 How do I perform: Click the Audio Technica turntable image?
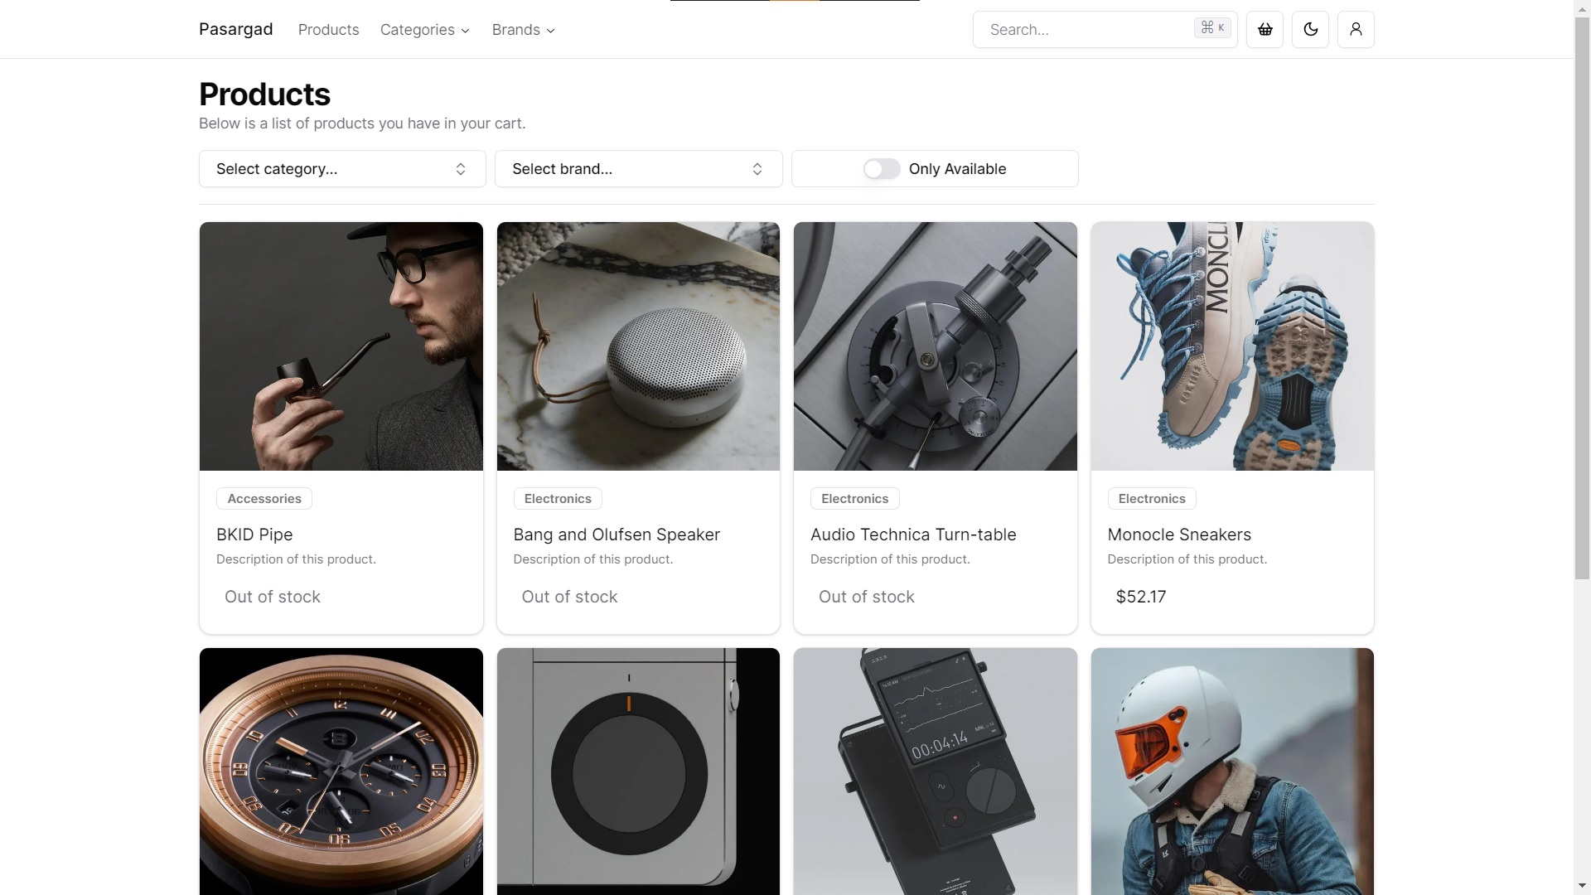pos(935,346)
